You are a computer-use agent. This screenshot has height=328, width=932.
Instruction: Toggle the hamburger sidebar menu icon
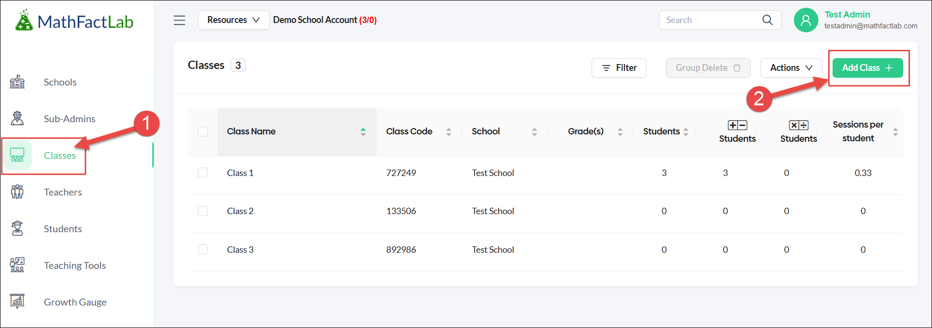[180, 20]
